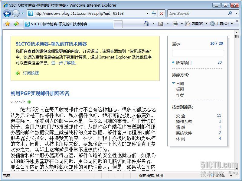Filter by category 操作系统

pyautogui.click(x=184, y=122)
